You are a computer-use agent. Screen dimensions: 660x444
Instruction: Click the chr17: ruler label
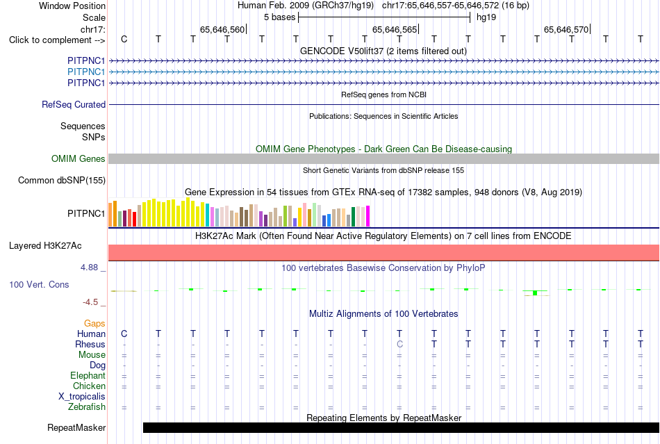pyautogui.click(x=93, y=29)
